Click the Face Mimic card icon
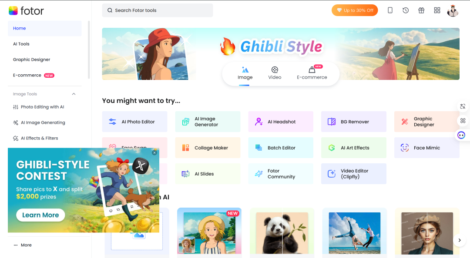The image size is (470, 258). click(x=405, y=148)
